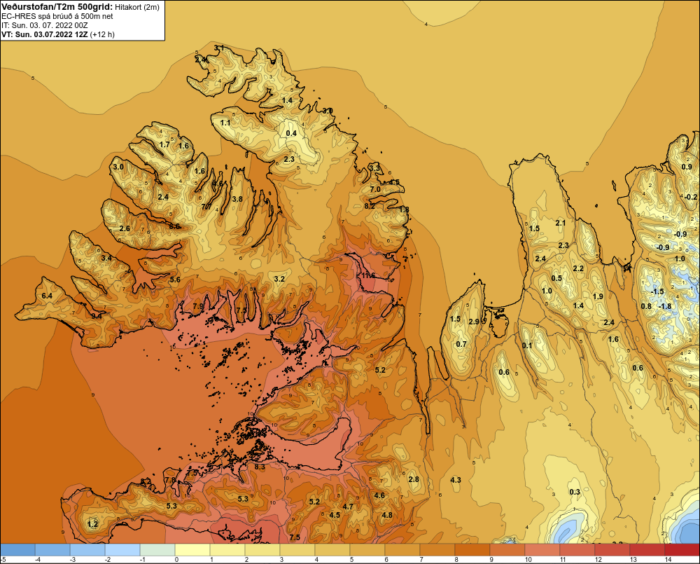Click the 2.1 temperature value
The image size is (700, 564).
[x=560, y=223]
